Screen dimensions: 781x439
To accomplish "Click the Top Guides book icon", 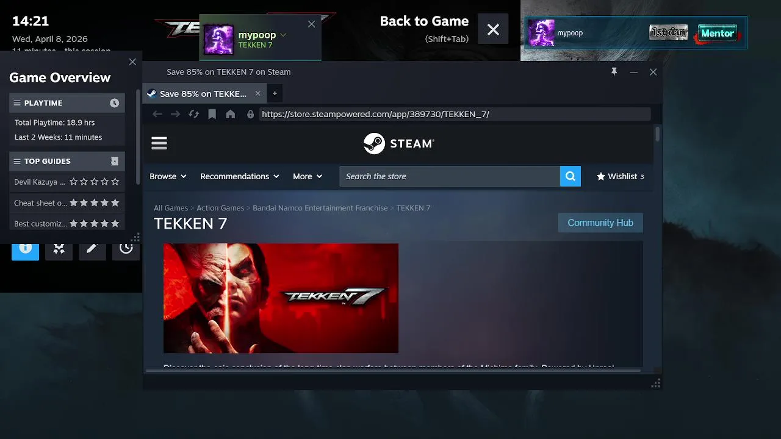I will point(114,161).
